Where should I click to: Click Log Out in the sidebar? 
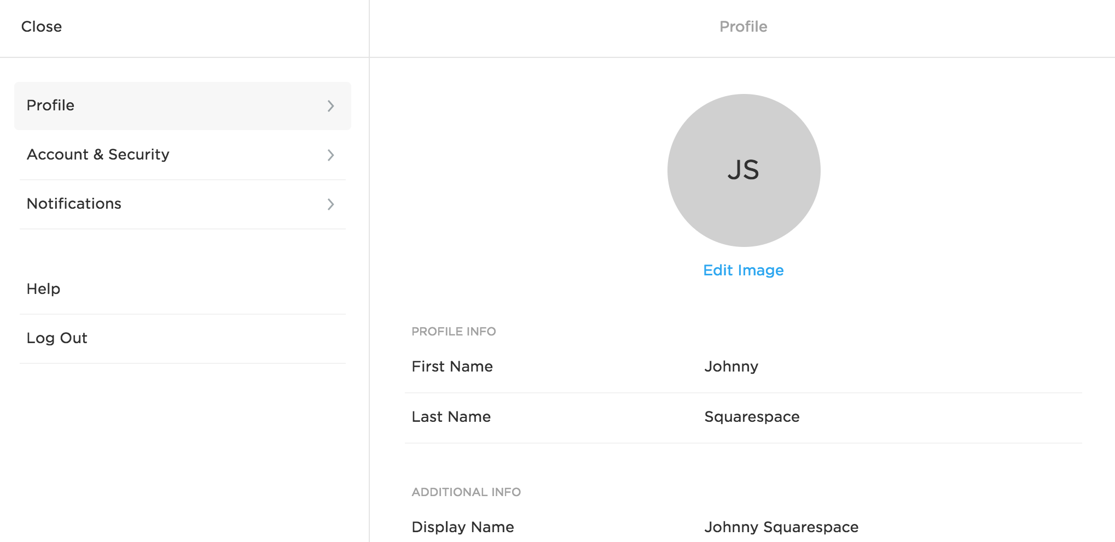tap(57, 338)
